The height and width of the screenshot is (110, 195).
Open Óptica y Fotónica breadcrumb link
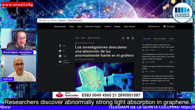[94, 38]
